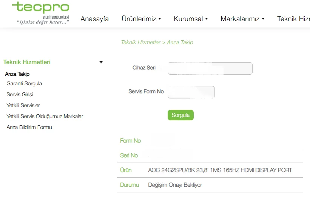Open Yetkili Servis Olduğumuz Markalar link
This screenshot has height=212, width=310.
(x=45, y=116)
